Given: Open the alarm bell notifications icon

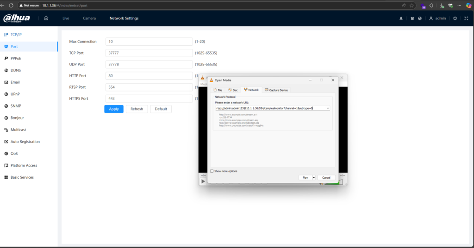Looking at the screenshot, I should click(x=401, y=18).
